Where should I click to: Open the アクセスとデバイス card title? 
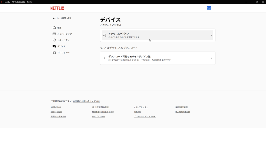[119, 34]
